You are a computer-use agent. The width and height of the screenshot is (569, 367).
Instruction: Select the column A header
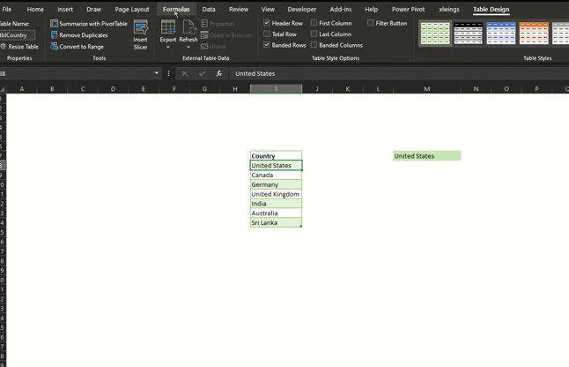coord(22,88)
